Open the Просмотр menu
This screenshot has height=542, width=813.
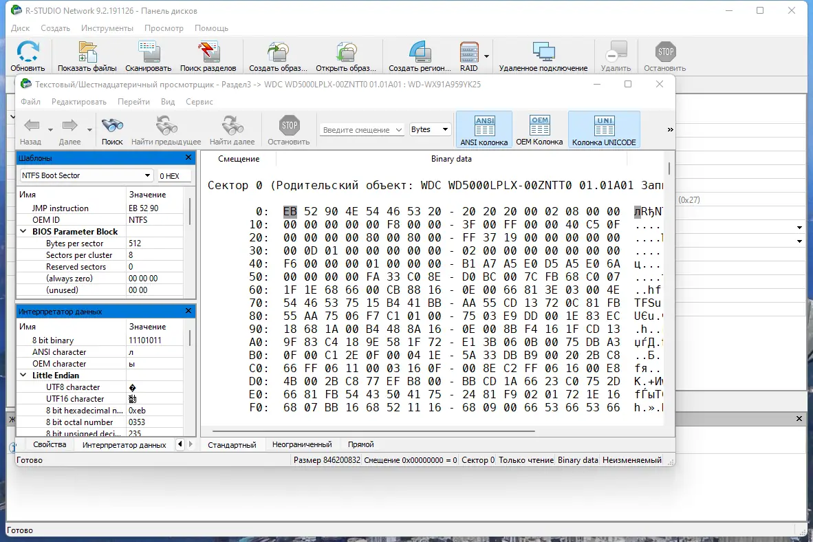164,28
